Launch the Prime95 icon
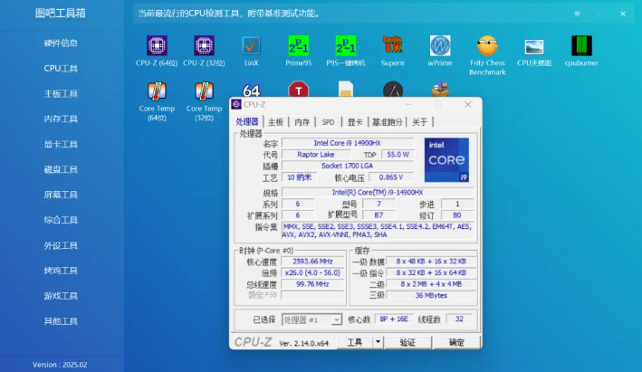This screenshot has width=642, height=372. click(x=299, y=46)
